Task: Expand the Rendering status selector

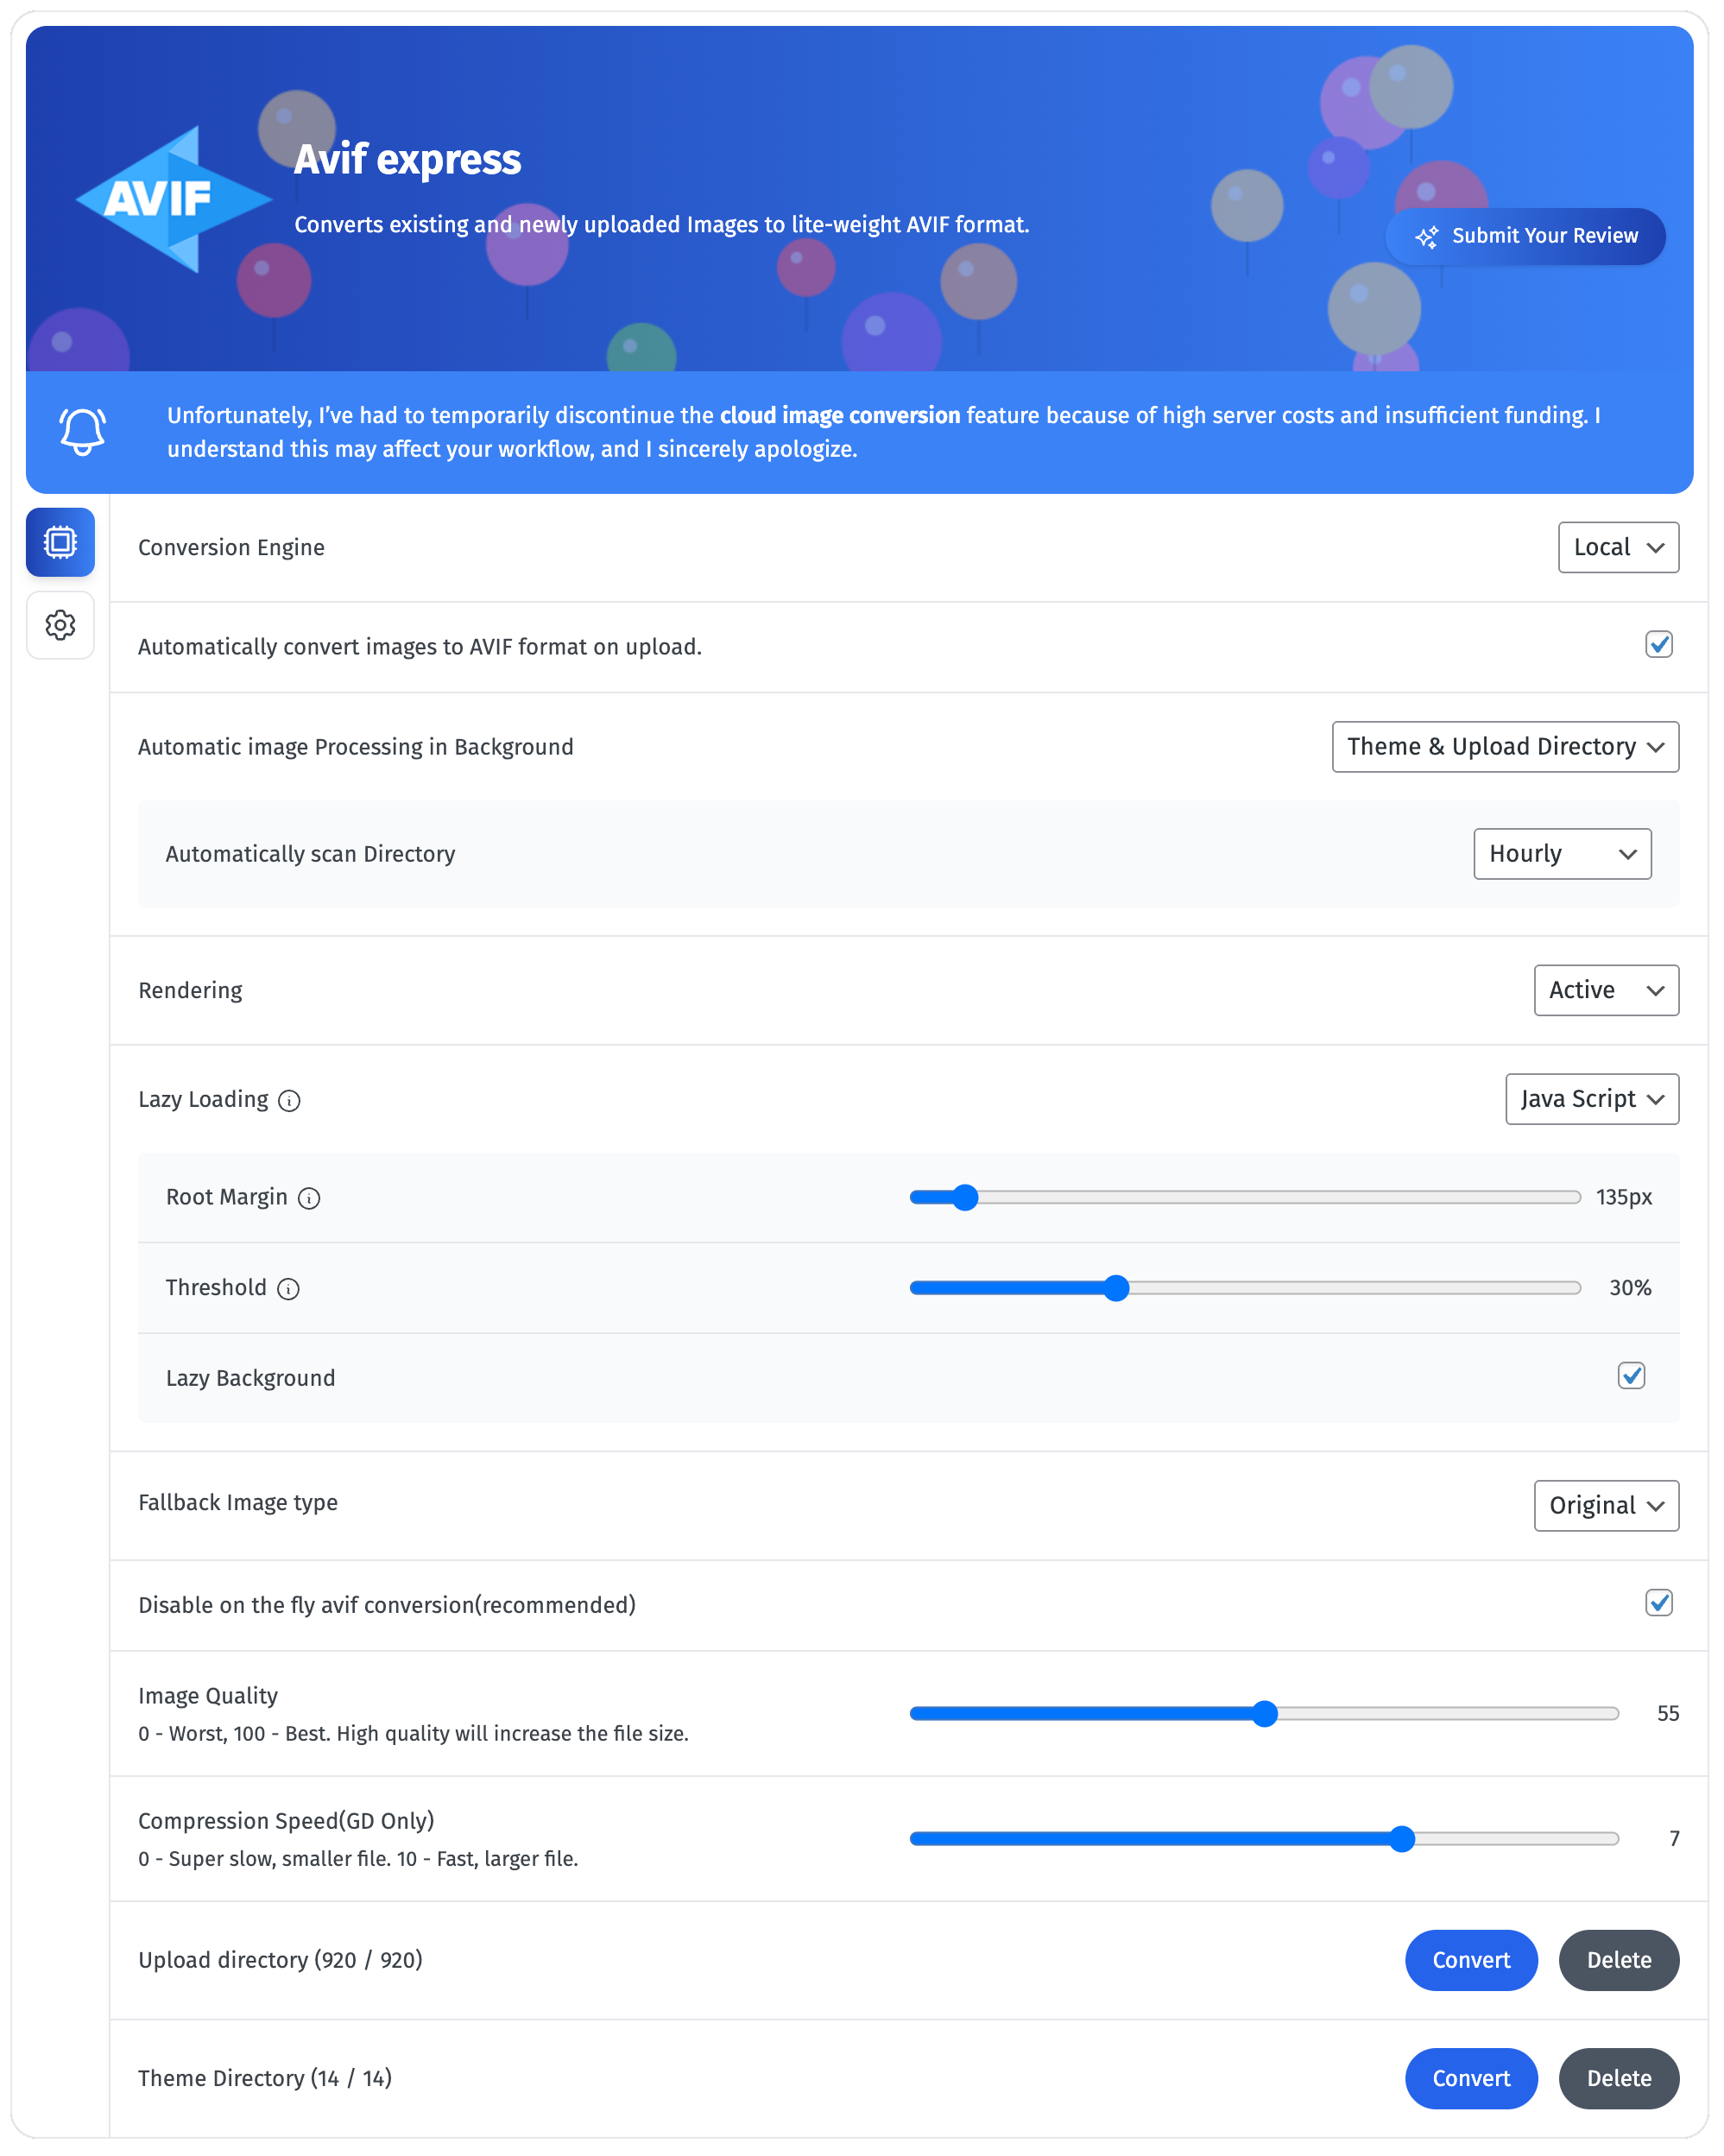Action: (1606, 990)
